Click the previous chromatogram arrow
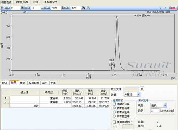178x130 pixels. 160,8
